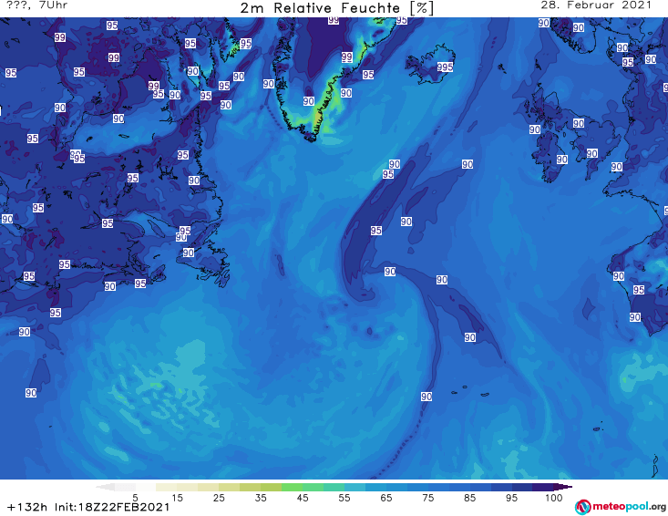This screenshot has height=516, width=668.
Task: Click the meteopool.org logo
Action: tap(621, 507)
